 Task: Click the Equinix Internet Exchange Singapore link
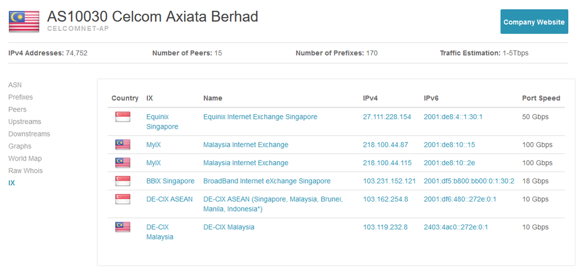point(260,117)
